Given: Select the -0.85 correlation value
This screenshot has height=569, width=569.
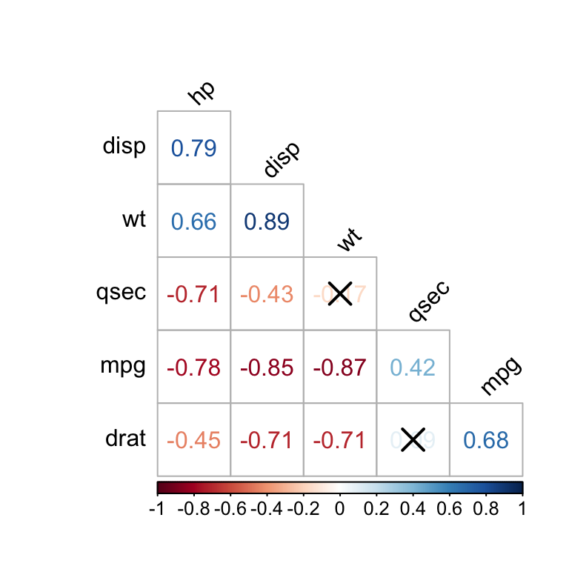Looking at the screenshot, I should (x=266, y=367).
